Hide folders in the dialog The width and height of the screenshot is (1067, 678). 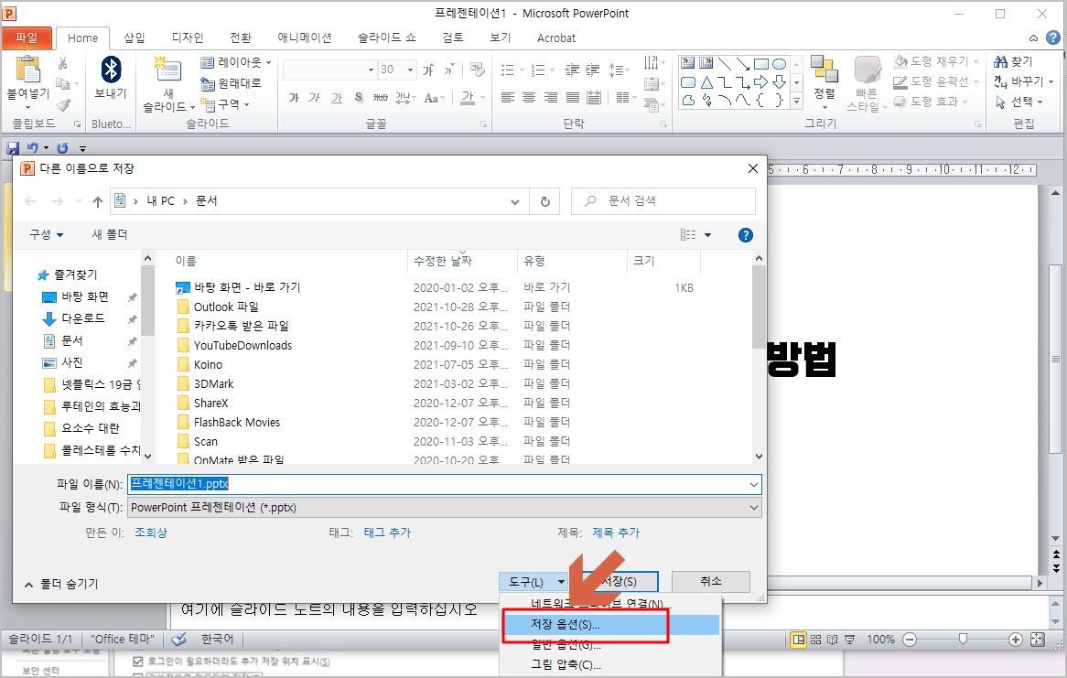(x=61, y=584)
